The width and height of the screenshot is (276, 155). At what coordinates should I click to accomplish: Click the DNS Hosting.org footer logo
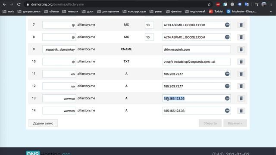point(48,153)
